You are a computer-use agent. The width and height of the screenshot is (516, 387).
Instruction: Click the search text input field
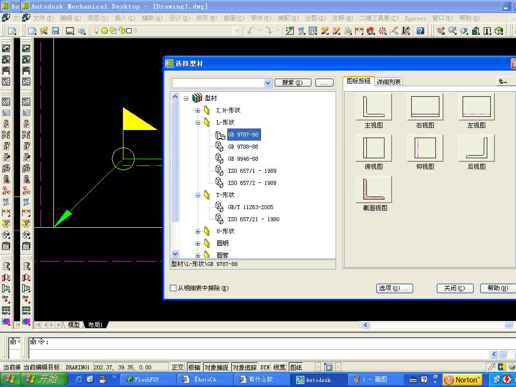218,83
